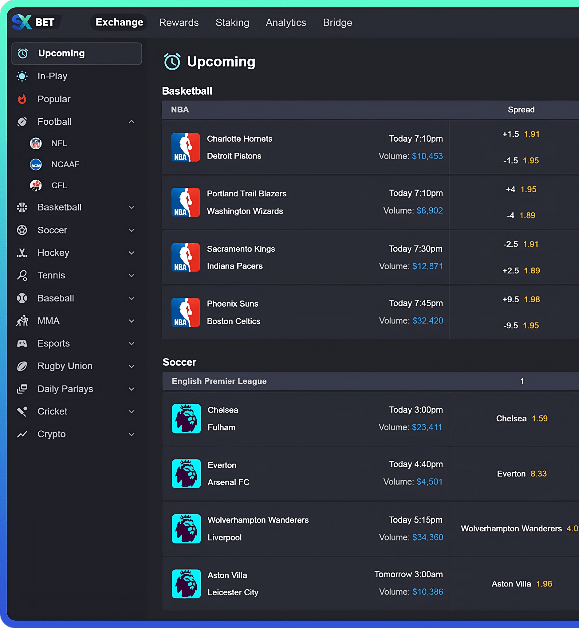Expand the Basketball sidebar section

coord(132,207)
